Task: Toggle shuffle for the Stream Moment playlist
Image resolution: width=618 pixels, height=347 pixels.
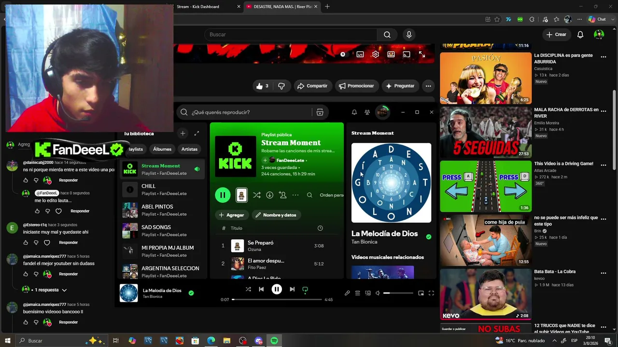Action: click(x=256, y=195)
